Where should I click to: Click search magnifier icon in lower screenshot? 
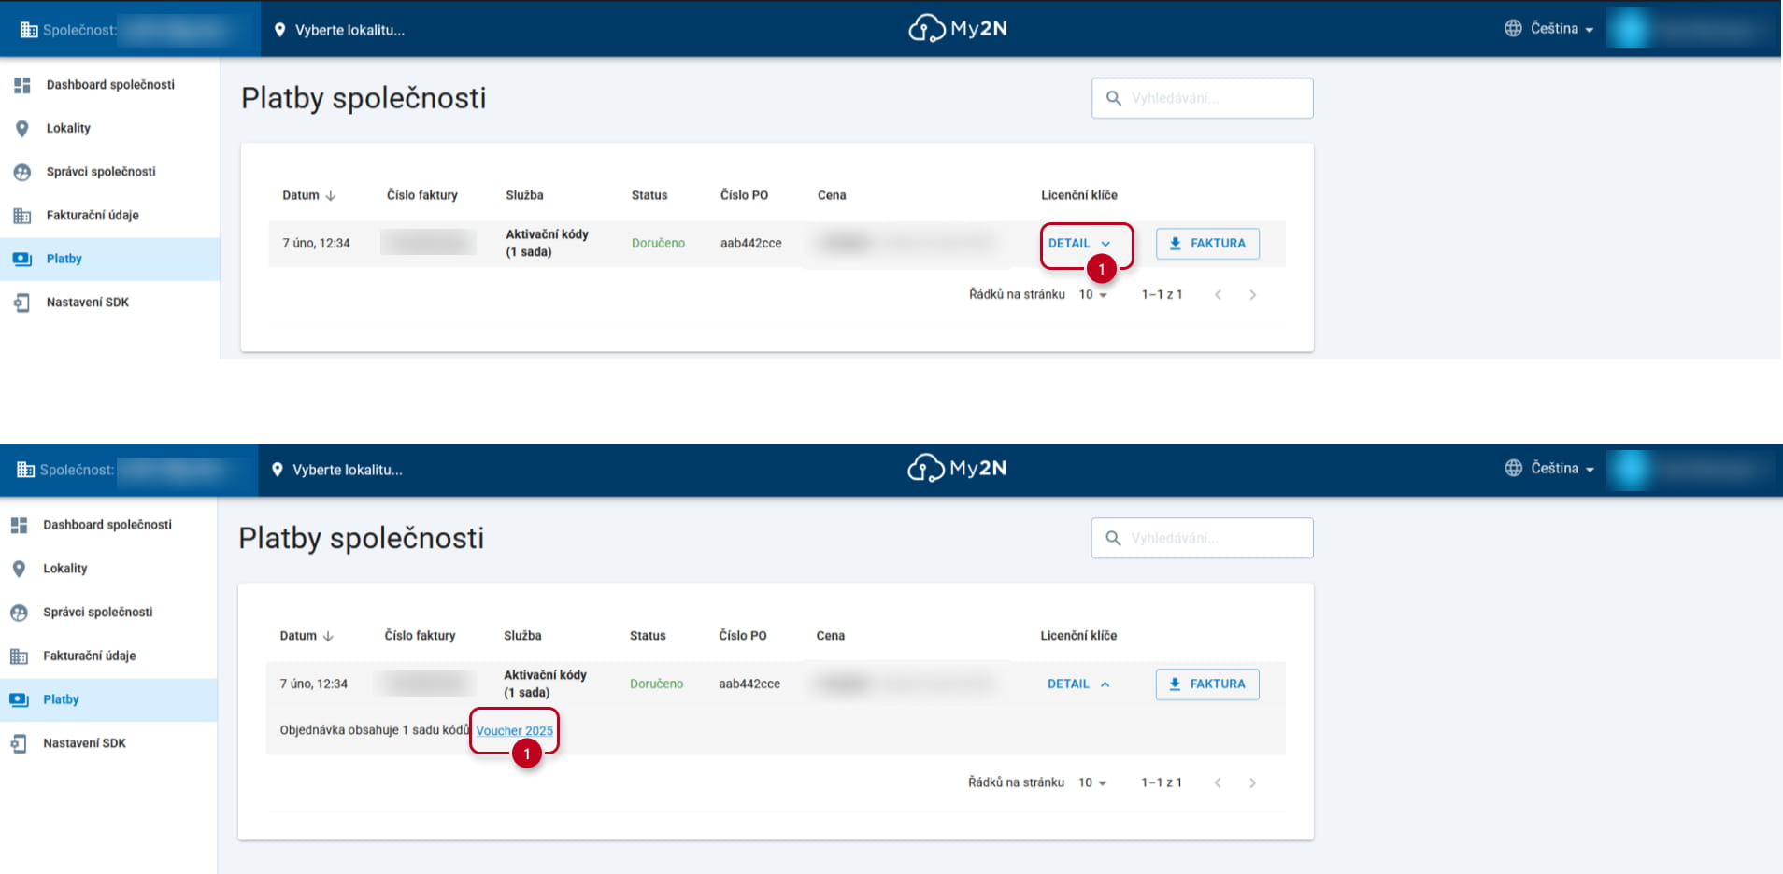pyautogui.click(x=1113, y=539)
